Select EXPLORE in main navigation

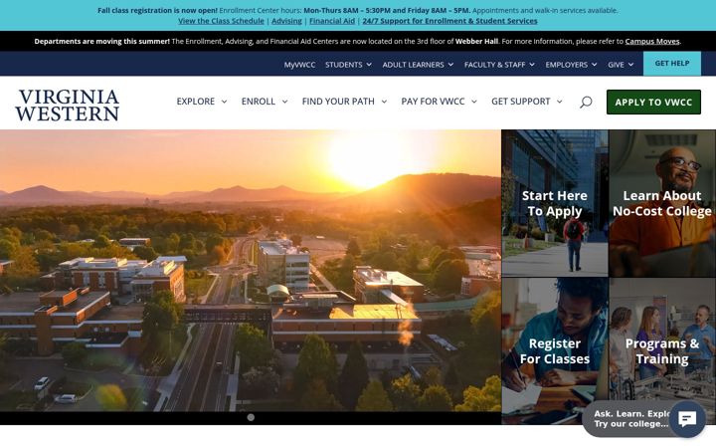pos(196,102)
